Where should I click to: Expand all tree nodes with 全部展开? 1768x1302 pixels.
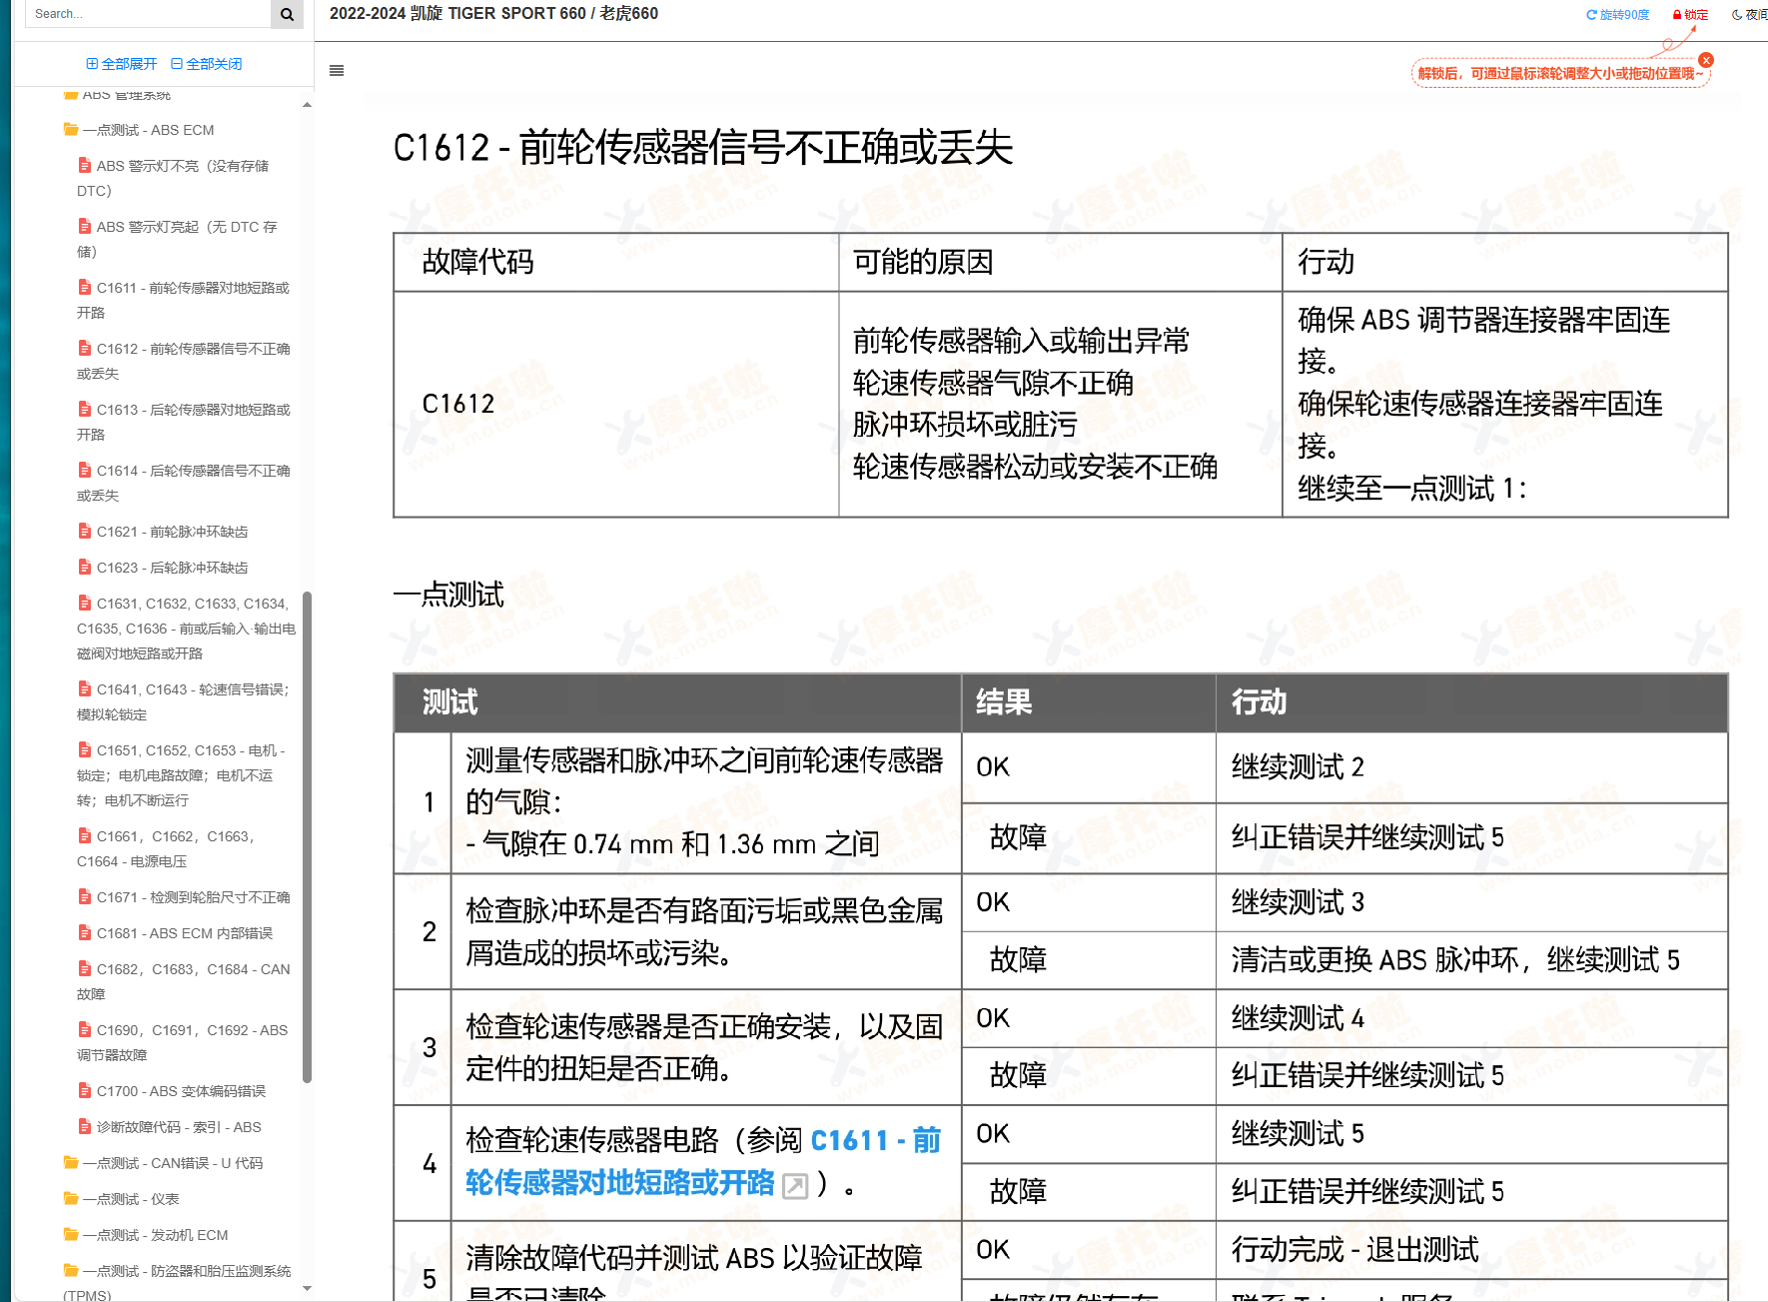coord(122,64)
